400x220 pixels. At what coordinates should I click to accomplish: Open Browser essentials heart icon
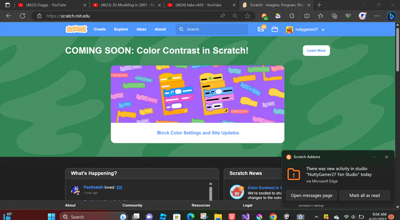coord(348,16)
